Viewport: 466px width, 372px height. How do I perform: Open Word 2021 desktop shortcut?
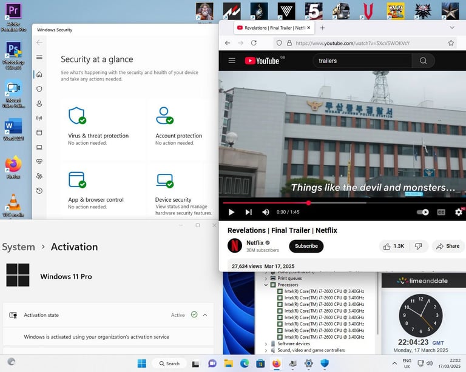point(13,129)
